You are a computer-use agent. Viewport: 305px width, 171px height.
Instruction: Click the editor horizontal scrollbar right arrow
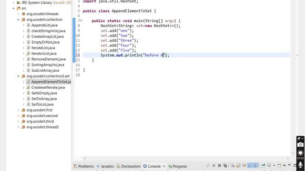(x=288, y=158)
